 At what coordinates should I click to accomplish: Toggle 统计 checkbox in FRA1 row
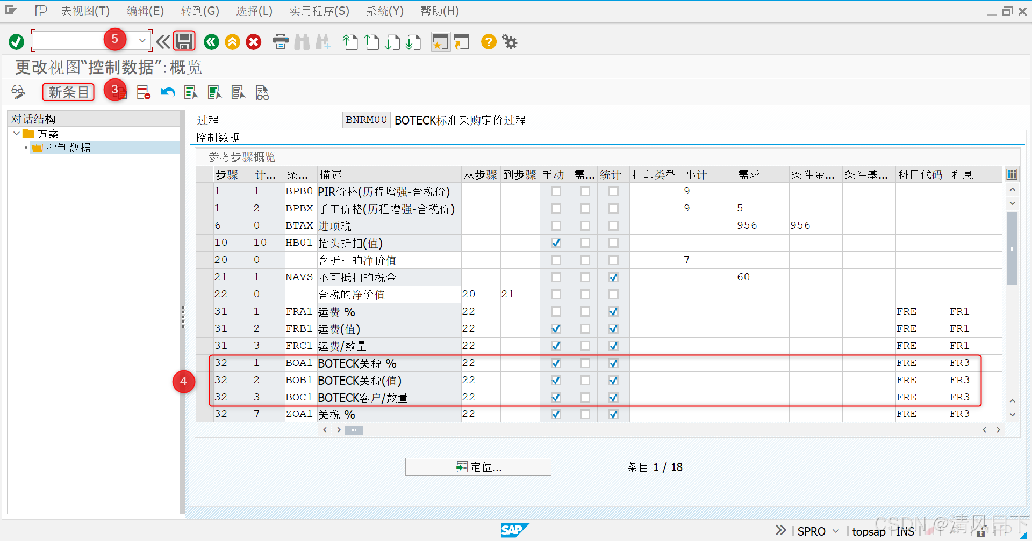click(613, 312)
